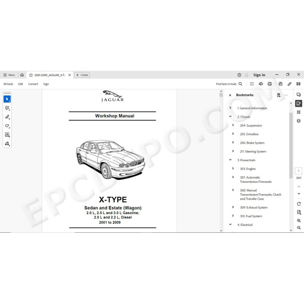Open 206: Brake System bookmark text

point(252,143)
